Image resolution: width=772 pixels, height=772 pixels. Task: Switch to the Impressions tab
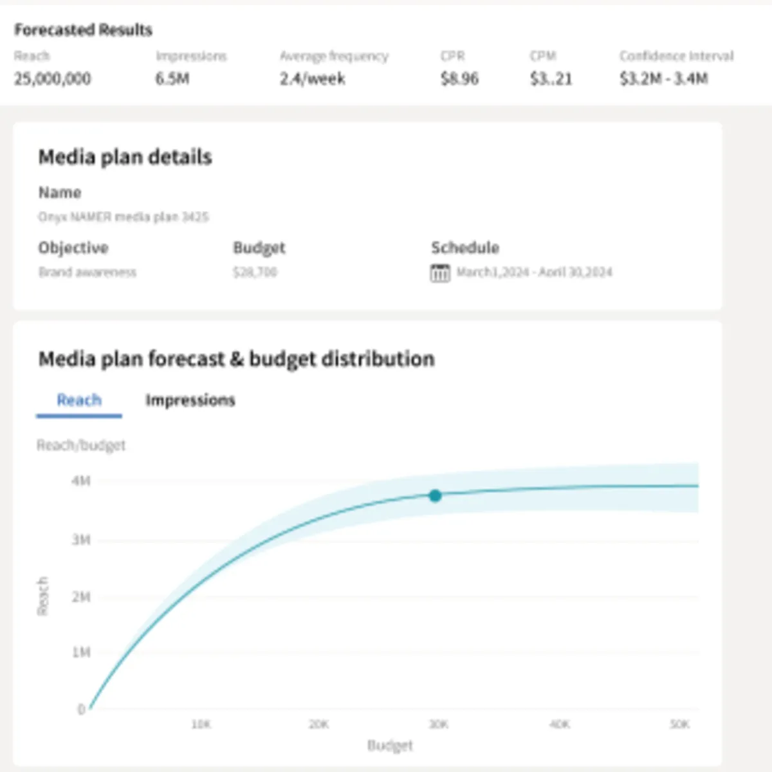pos(190,400)
